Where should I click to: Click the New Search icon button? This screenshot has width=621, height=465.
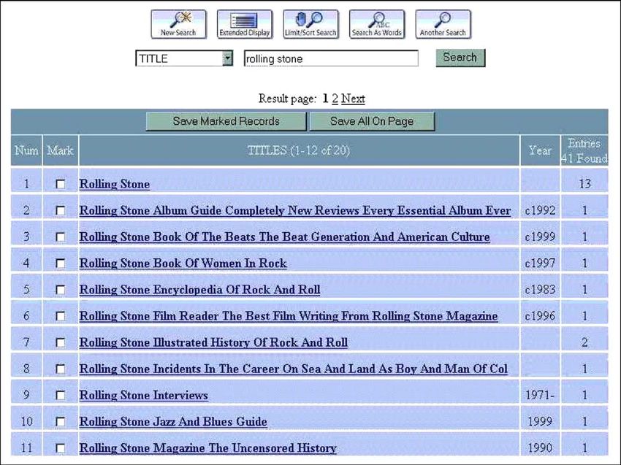pos(178,25)
